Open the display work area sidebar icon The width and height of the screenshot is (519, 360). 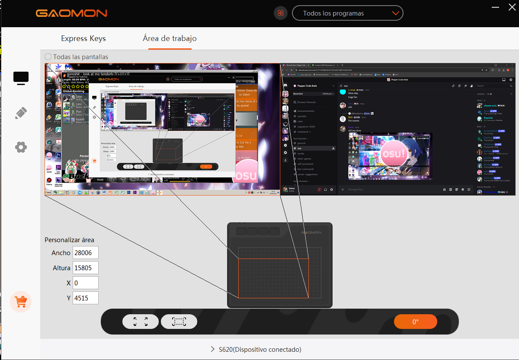(21, 78)
